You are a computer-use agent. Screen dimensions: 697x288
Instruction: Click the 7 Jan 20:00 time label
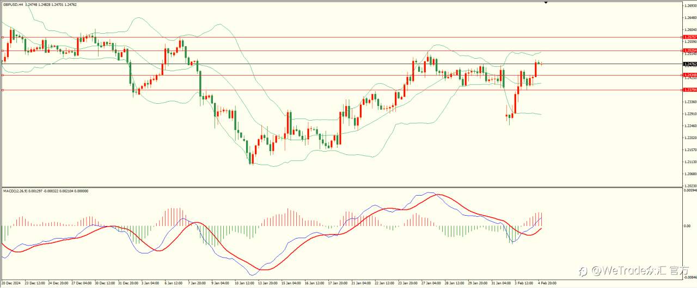point(197,283)
